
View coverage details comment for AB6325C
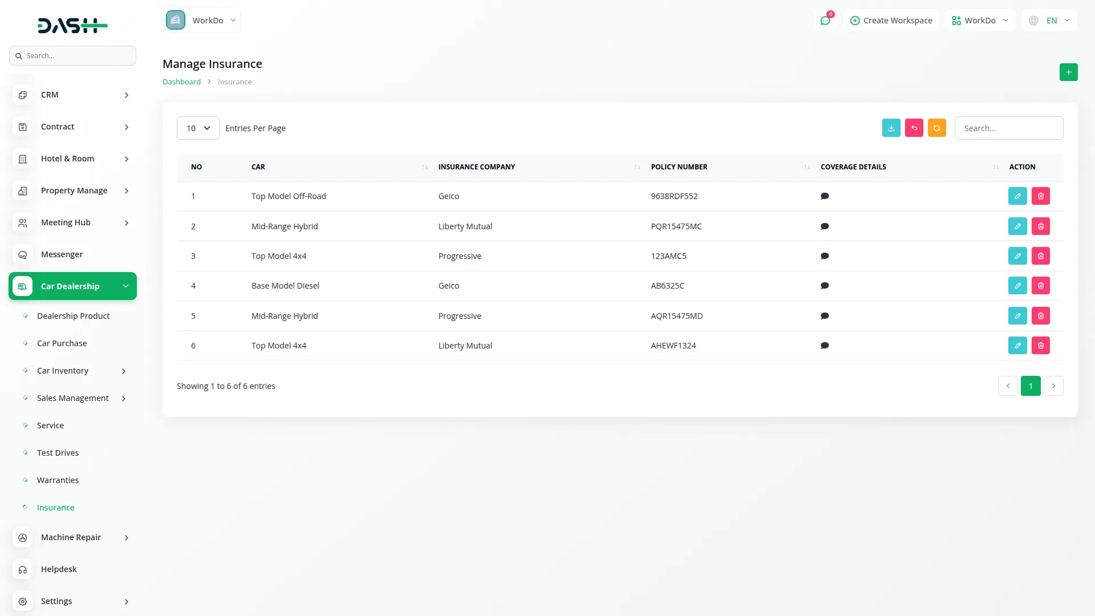coord(824,286)
